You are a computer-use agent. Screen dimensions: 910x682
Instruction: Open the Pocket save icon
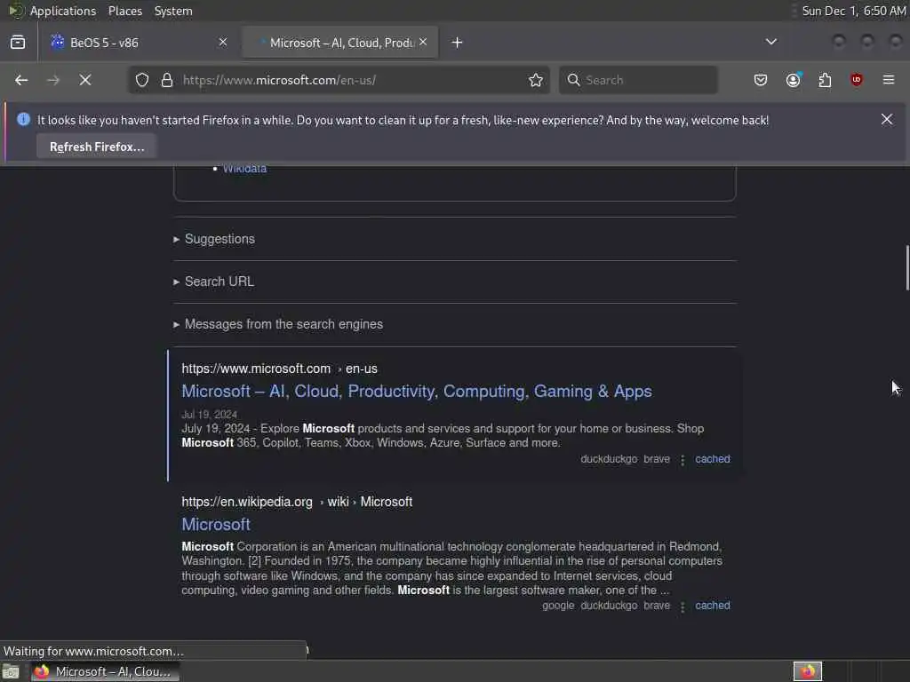pos(761,80)
